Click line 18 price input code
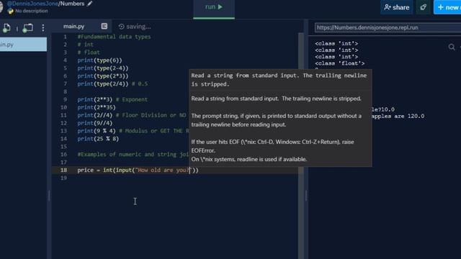 [138, 170]
